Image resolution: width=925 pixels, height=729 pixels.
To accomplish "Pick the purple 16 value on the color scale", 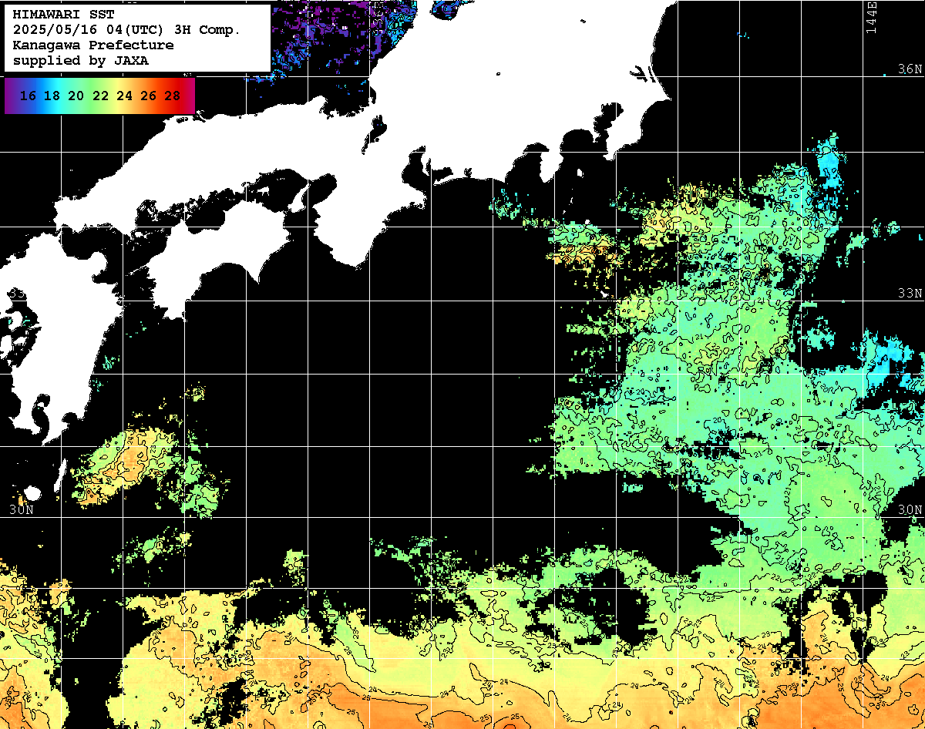I will 28,96.
